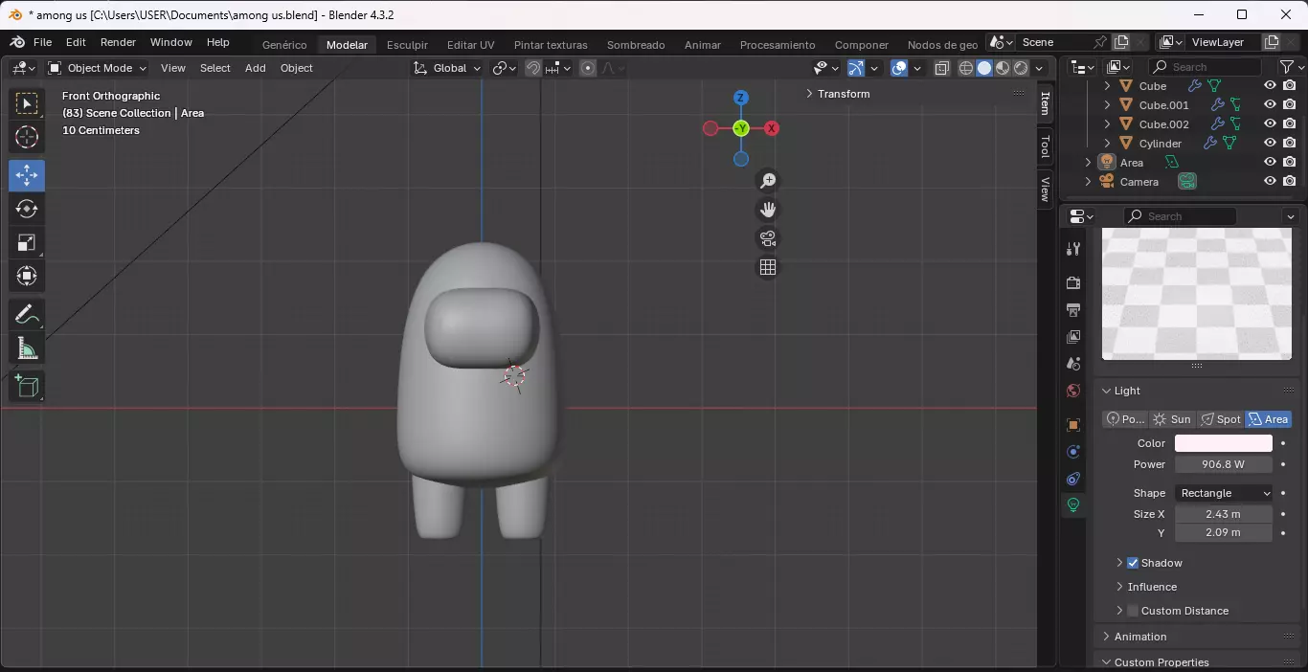Open the Output properties printer icon
The width and height of the screenshot is (1308, 672).
click(x=1073, y=309)
